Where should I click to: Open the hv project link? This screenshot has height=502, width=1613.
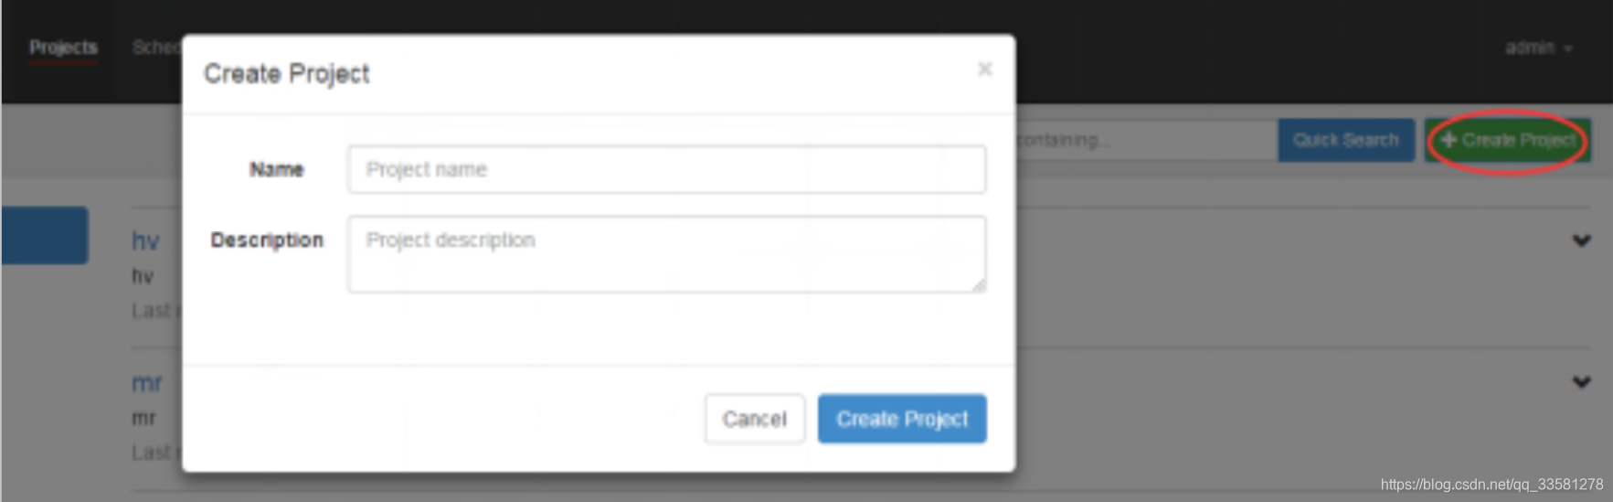pyautogui.click(x=145, y=241)
